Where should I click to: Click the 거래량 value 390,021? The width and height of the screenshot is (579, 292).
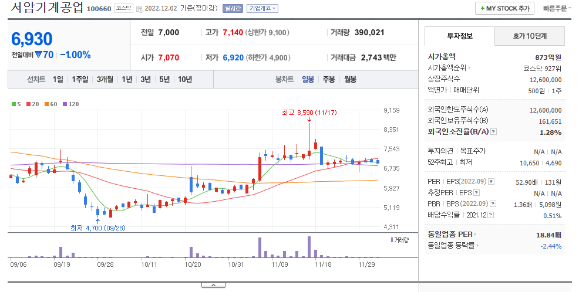click(x=369, y=32)
